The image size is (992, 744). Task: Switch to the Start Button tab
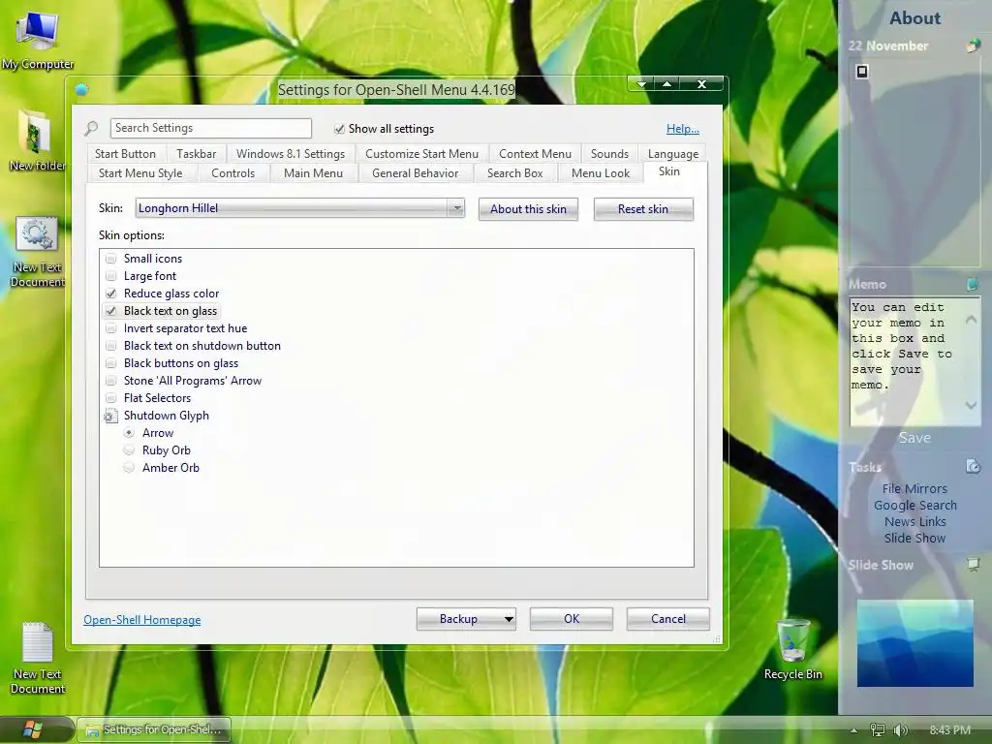125,154
